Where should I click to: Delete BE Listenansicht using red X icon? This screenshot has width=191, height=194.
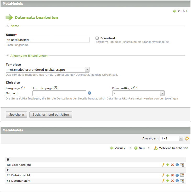coord(172,165)
